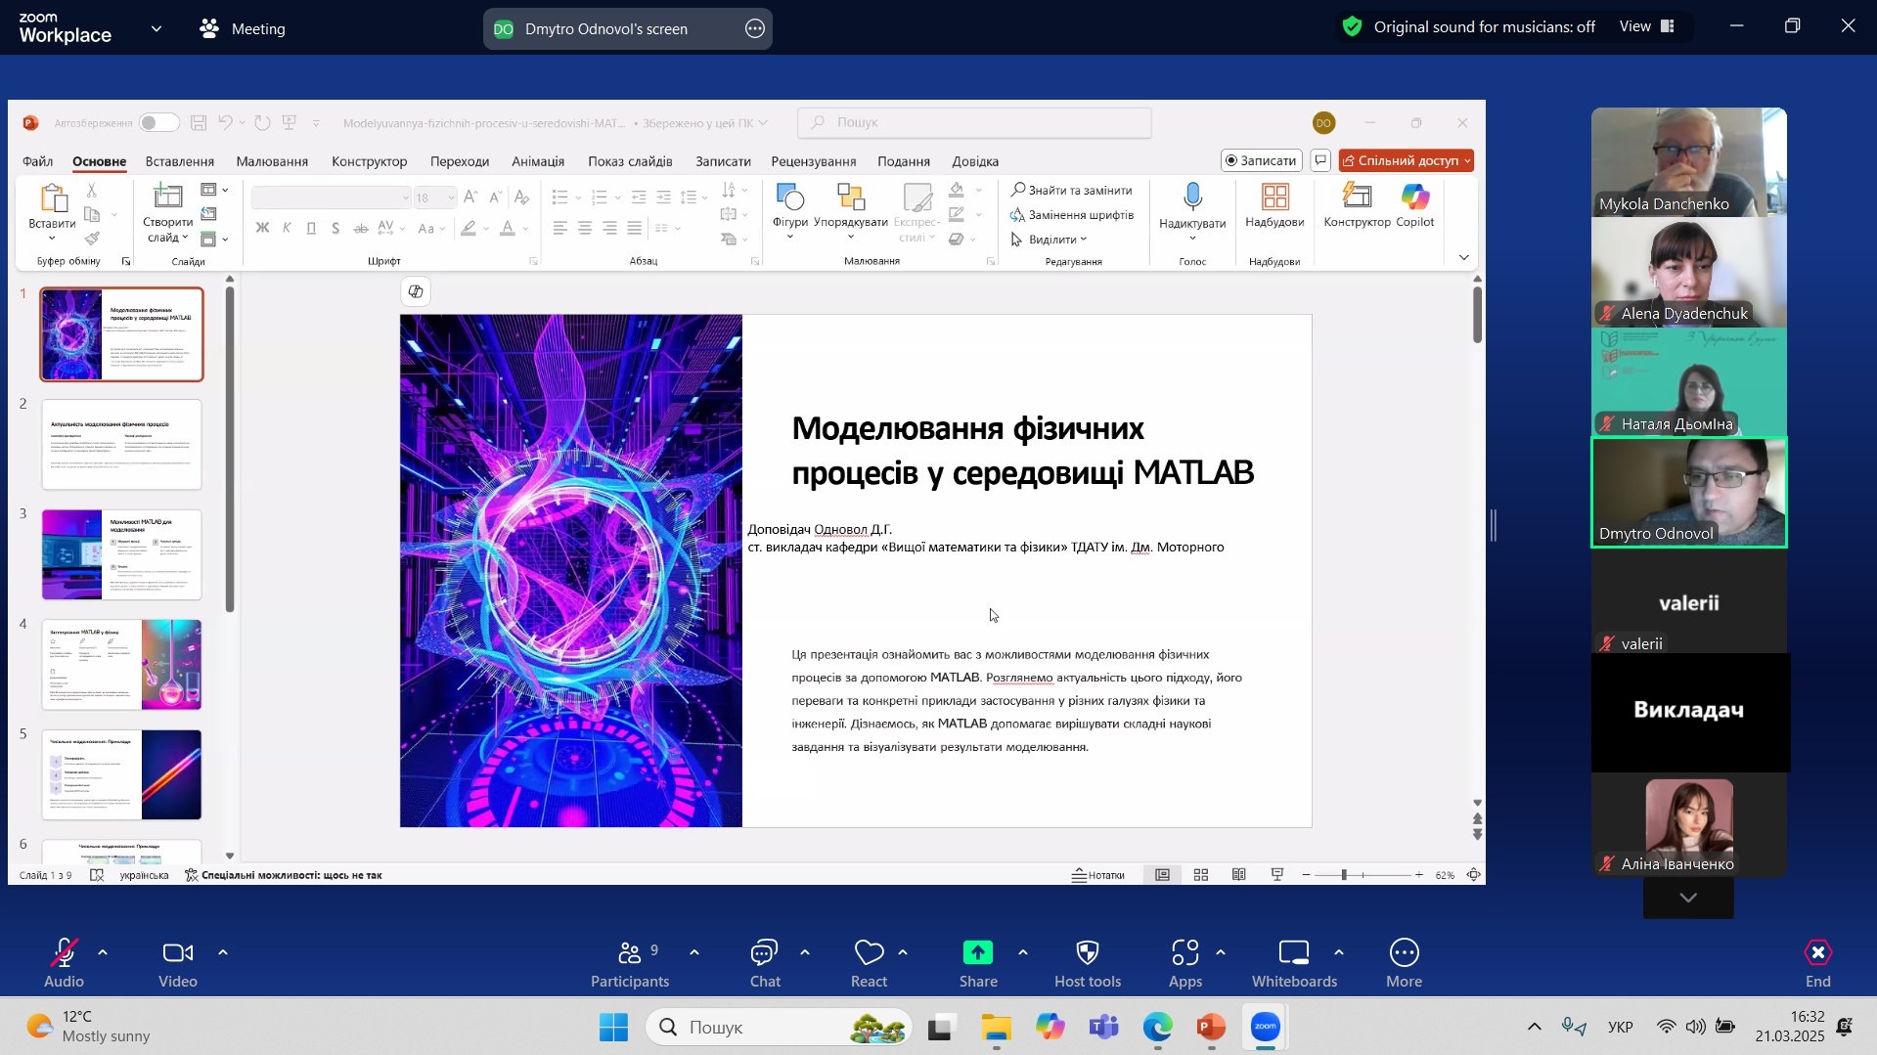Expand the Zoom Workplace dropdown chevron
The image size is (1877, 1055).
156,29
